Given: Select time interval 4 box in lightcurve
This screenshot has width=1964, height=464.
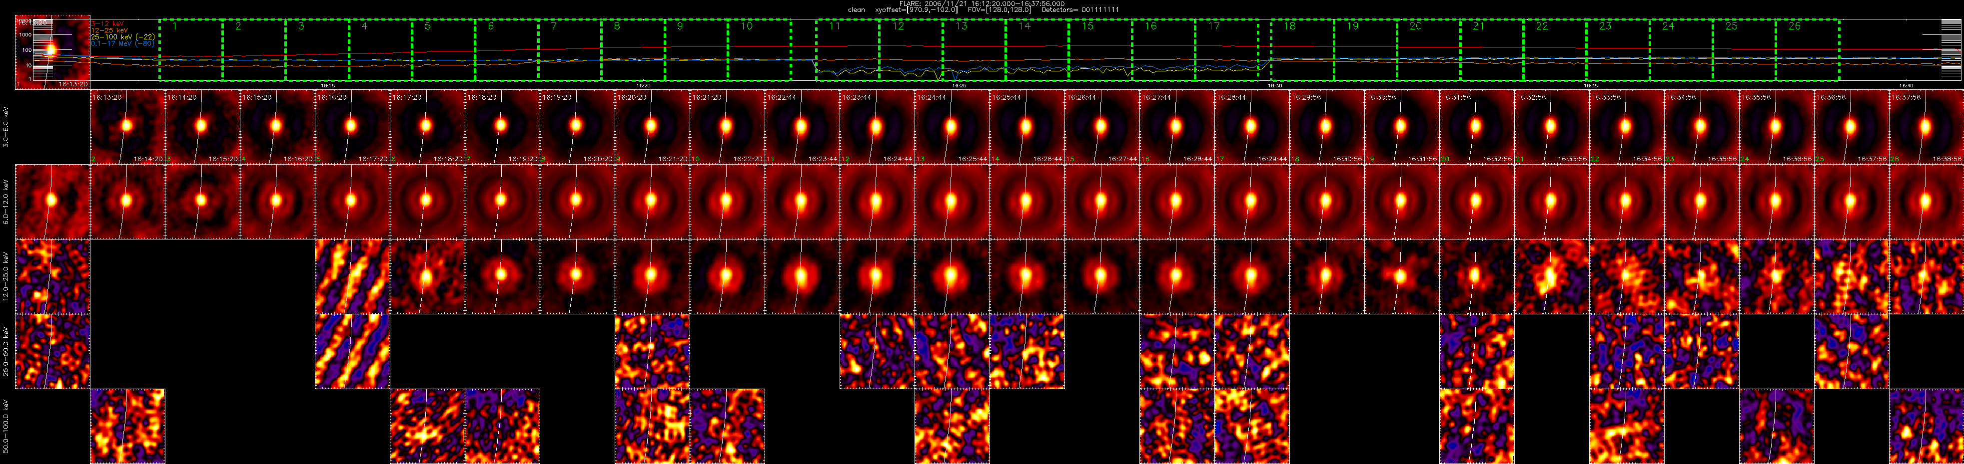Looking at the screenshot, I should click(380, 50).
